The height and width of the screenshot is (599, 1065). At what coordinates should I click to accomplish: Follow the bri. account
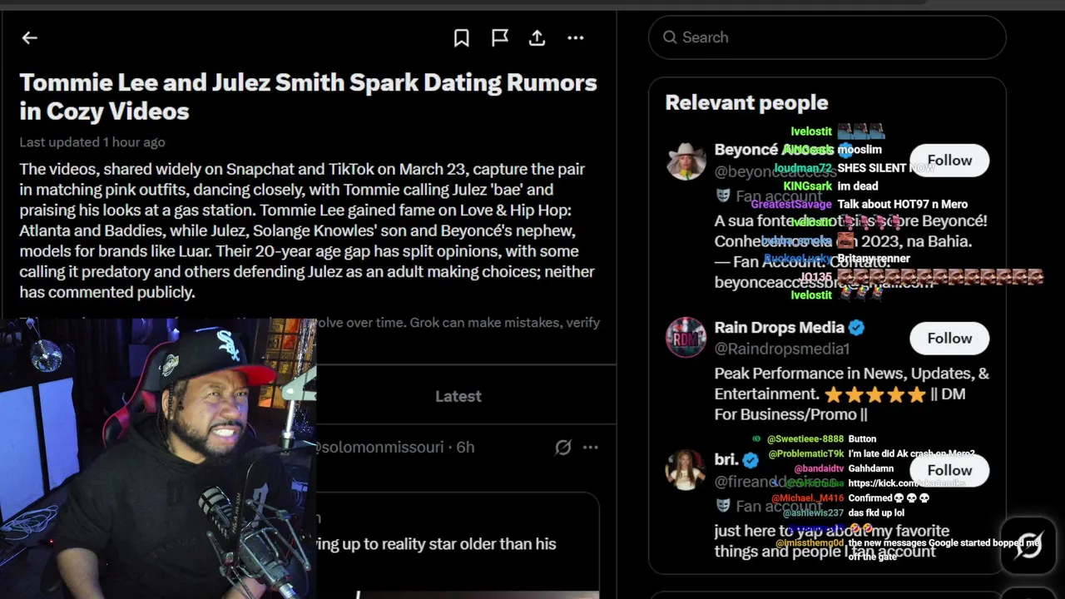[x=949, y=470]
